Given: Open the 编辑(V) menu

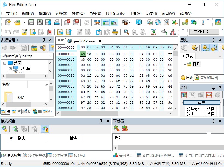Looking at the screenshot, I should 28,13.
